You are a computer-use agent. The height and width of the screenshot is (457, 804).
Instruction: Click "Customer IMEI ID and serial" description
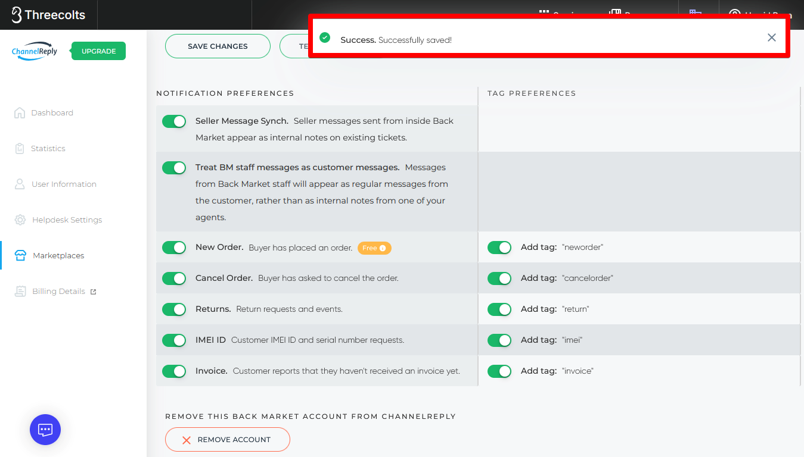point(318,340)
